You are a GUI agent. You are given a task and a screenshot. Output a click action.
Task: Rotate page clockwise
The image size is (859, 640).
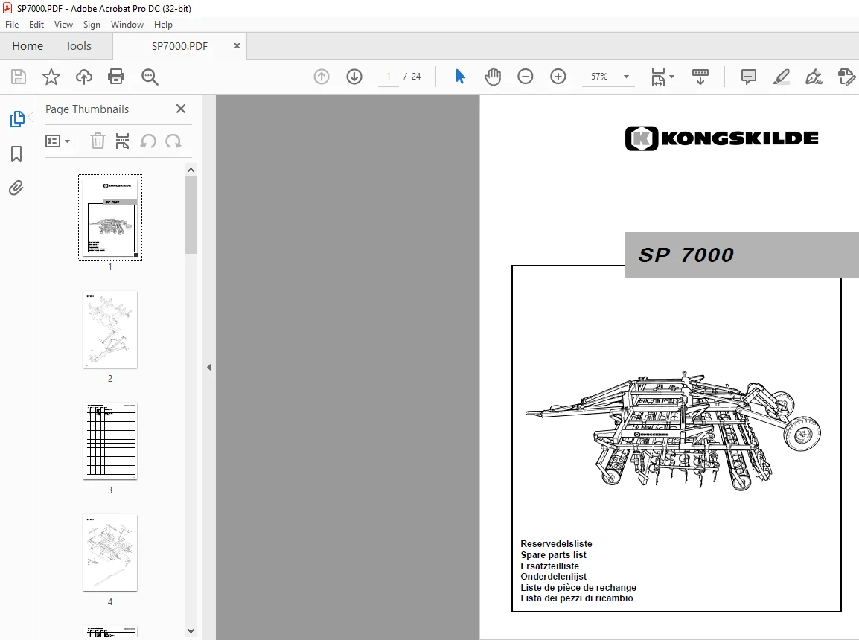(x=173, y=141)
